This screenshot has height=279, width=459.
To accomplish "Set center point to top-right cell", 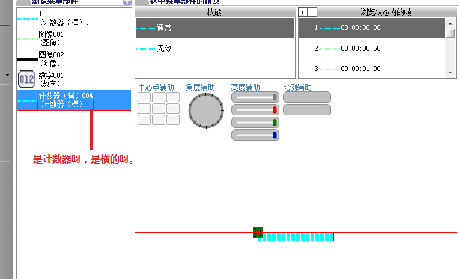I will click(x=173, y=97).
